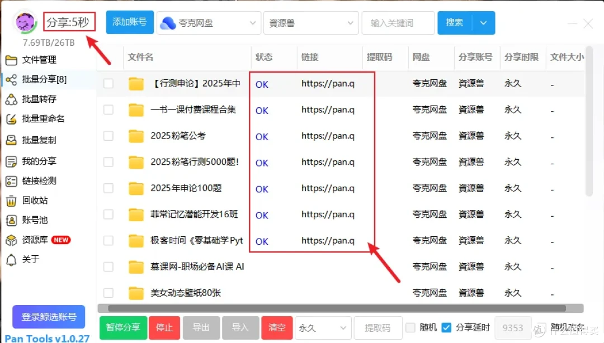Tick checkbox for 极客时间 row
Viewport: 604px width, 343px height.
108,241
